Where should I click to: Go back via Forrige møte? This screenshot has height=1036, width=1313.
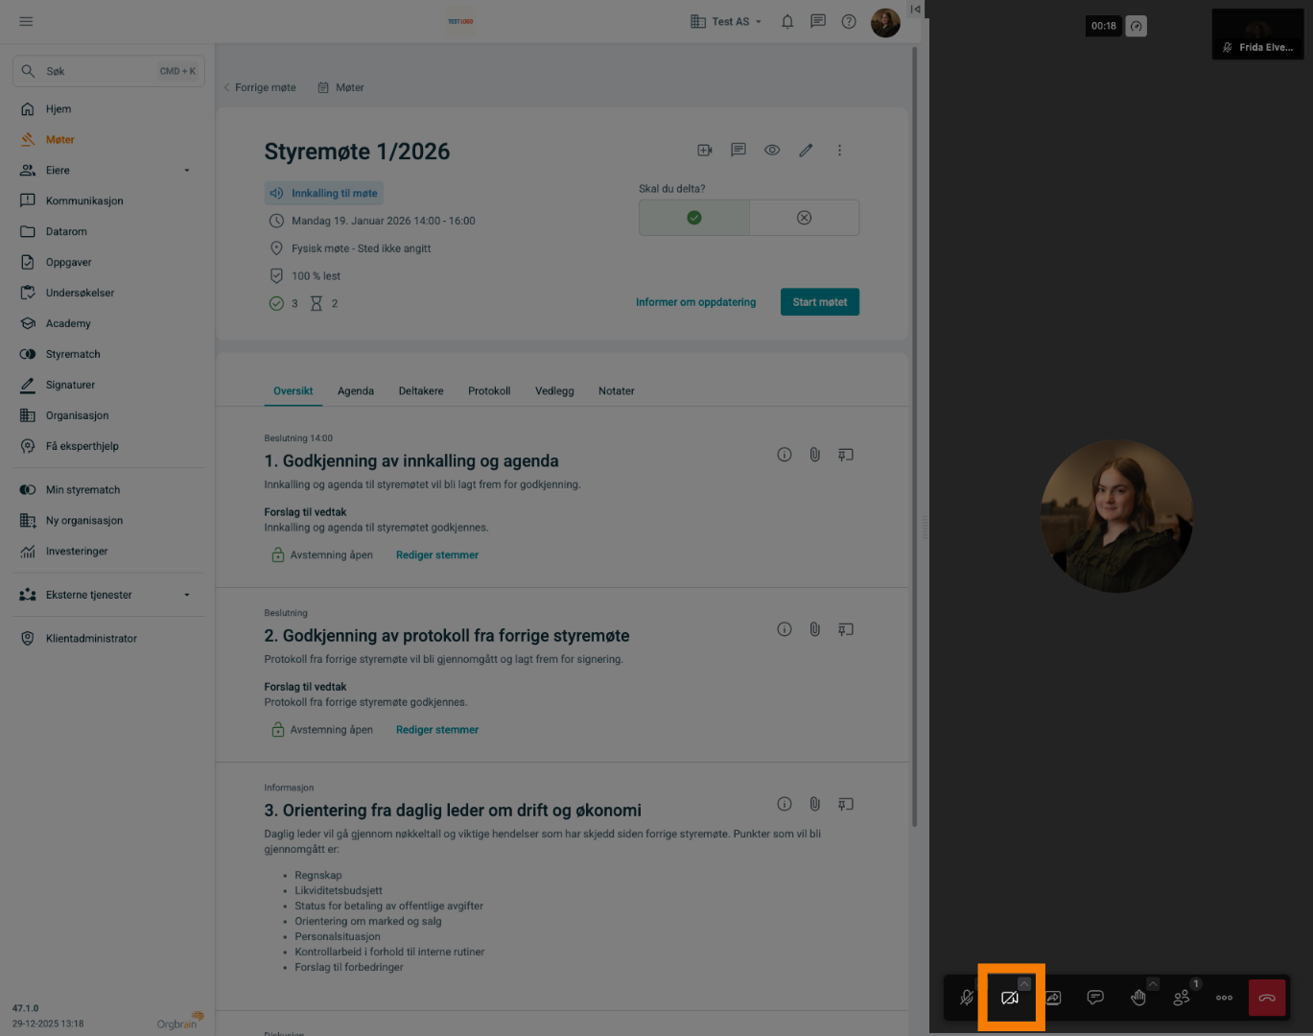[260, 87]
